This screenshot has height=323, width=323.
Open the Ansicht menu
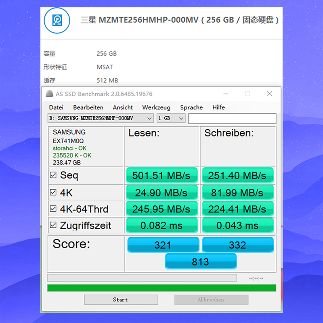pyautogui.click(x=123, y=107)
